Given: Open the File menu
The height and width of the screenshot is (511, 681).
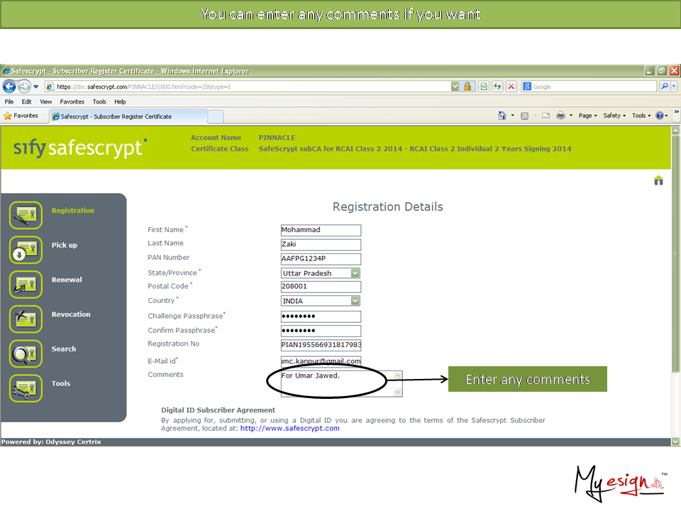Looking at the screenshot, I should click(x=9, y=101).
